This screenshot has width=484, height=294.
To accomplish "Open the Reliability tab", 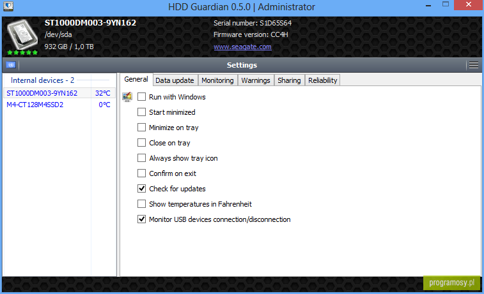I will tap(323, 80).
